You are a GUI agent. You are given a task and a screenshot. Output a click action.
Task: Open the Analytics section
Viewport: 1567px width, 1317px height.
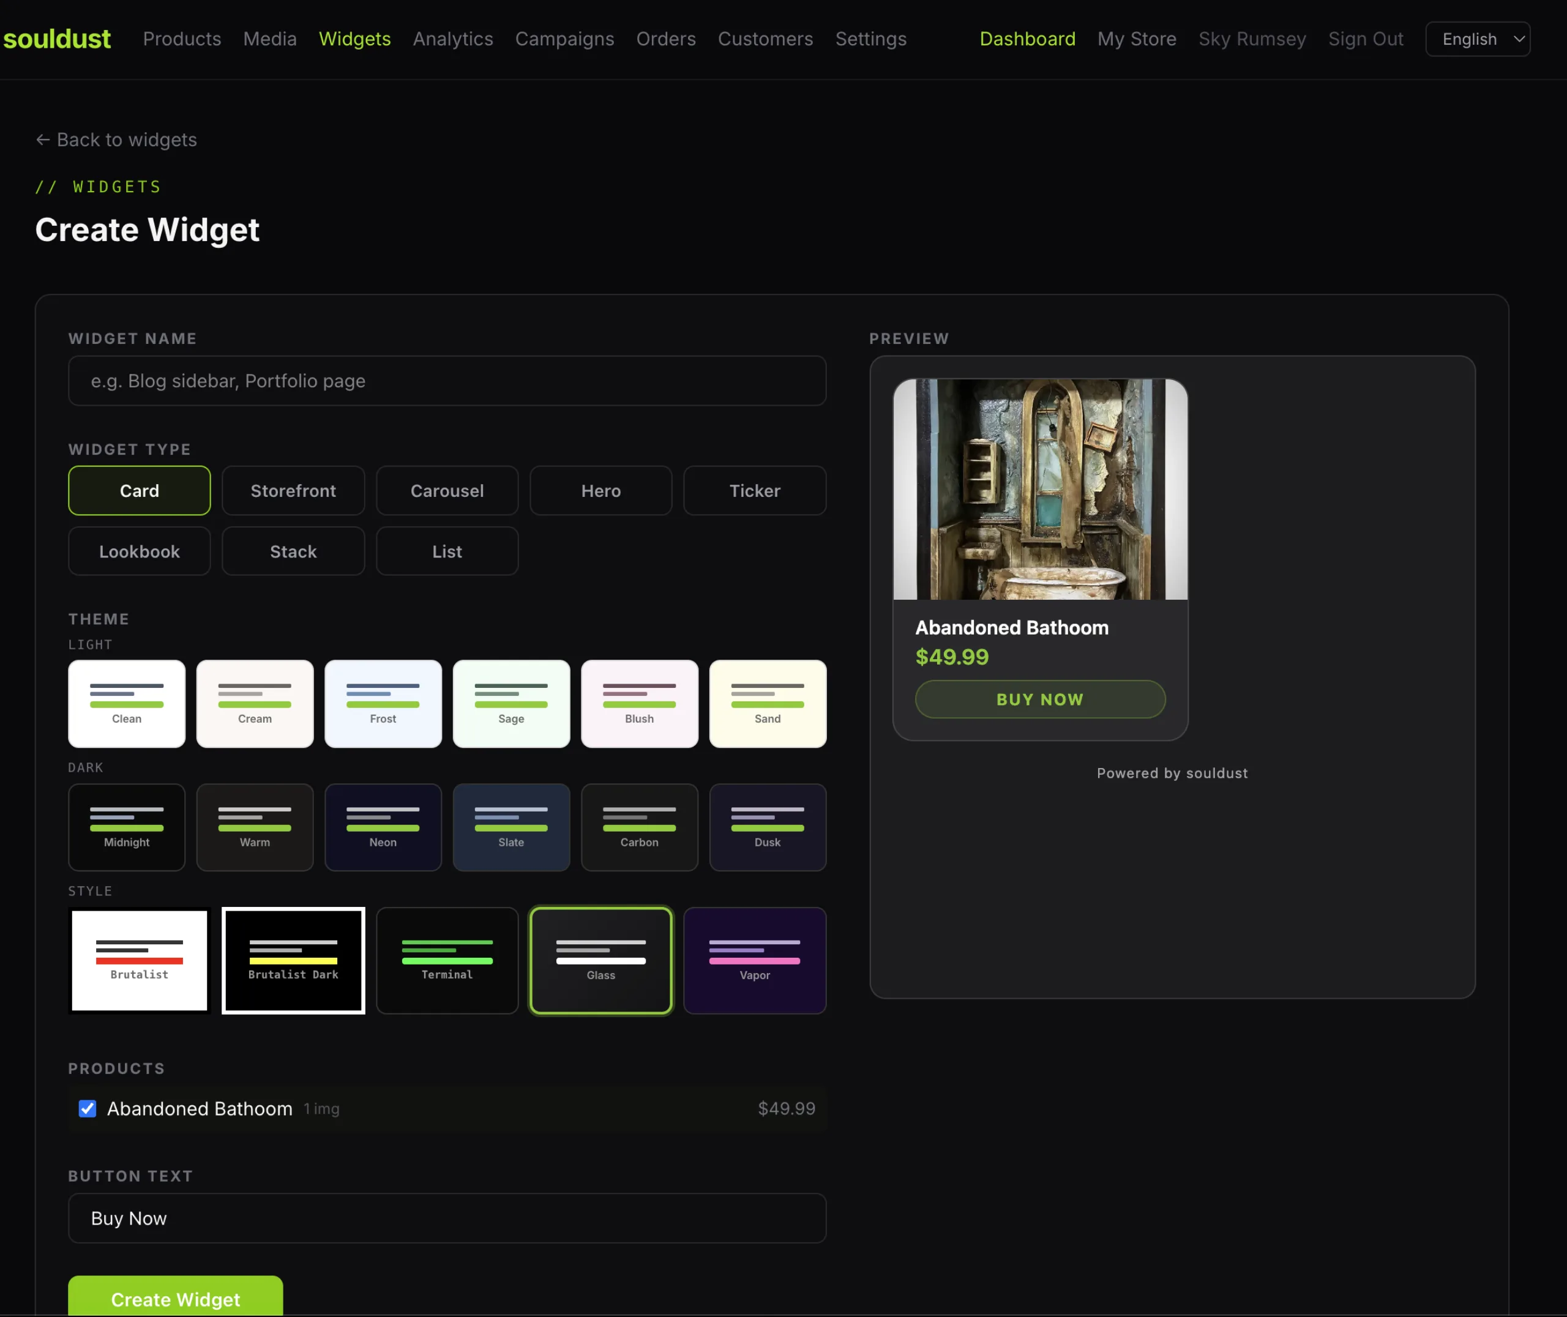click(x=452, y=39)
